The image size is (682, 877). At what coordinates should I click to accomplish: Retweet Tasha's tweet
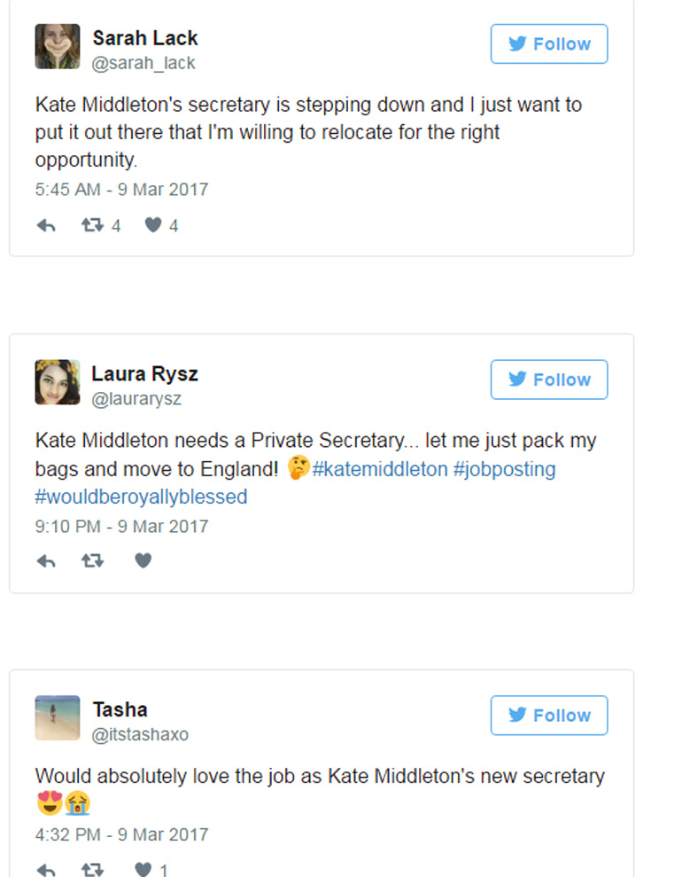(x=92, y=870)
